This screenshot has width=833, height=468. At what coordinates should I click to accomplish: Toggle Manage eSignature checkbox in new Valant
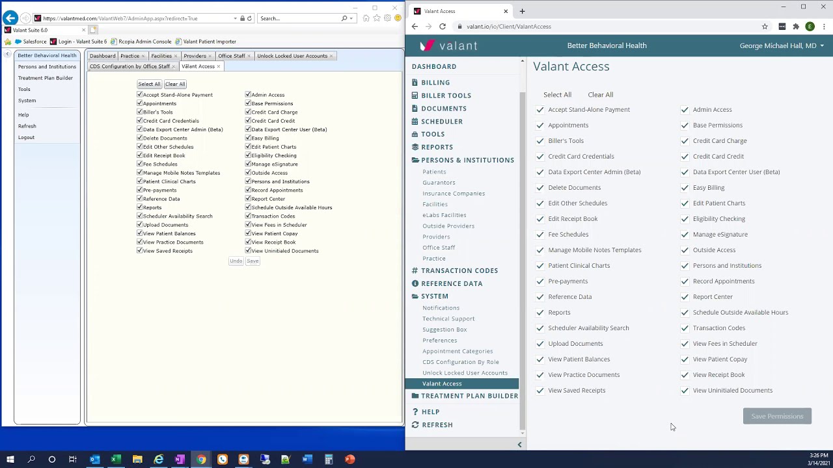[685, 235]
